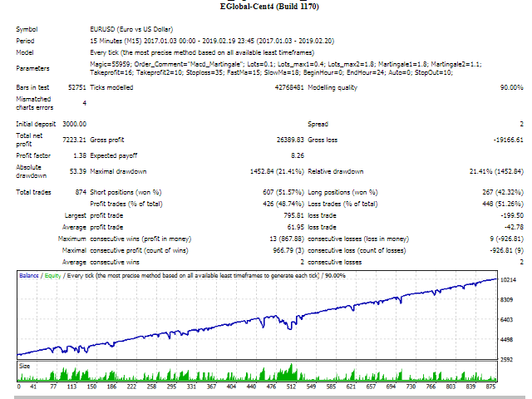
Task: Click the Modelling quality 90.00% value
Action: coord(510,87)
